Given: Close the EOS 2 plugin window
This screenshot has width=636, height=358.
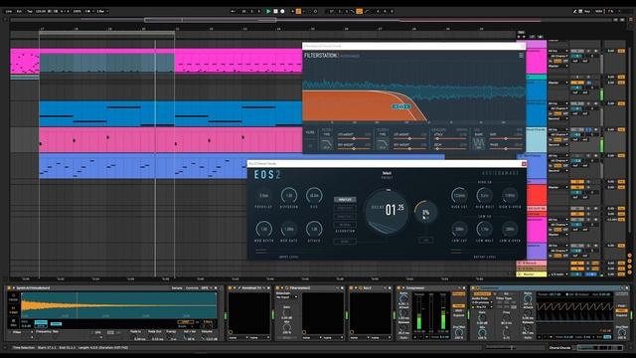Looking at the screenshot, I should point(524,163).
